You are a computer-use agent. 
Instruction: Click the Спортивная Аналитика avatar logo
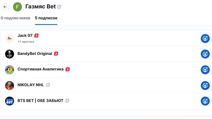10,70
